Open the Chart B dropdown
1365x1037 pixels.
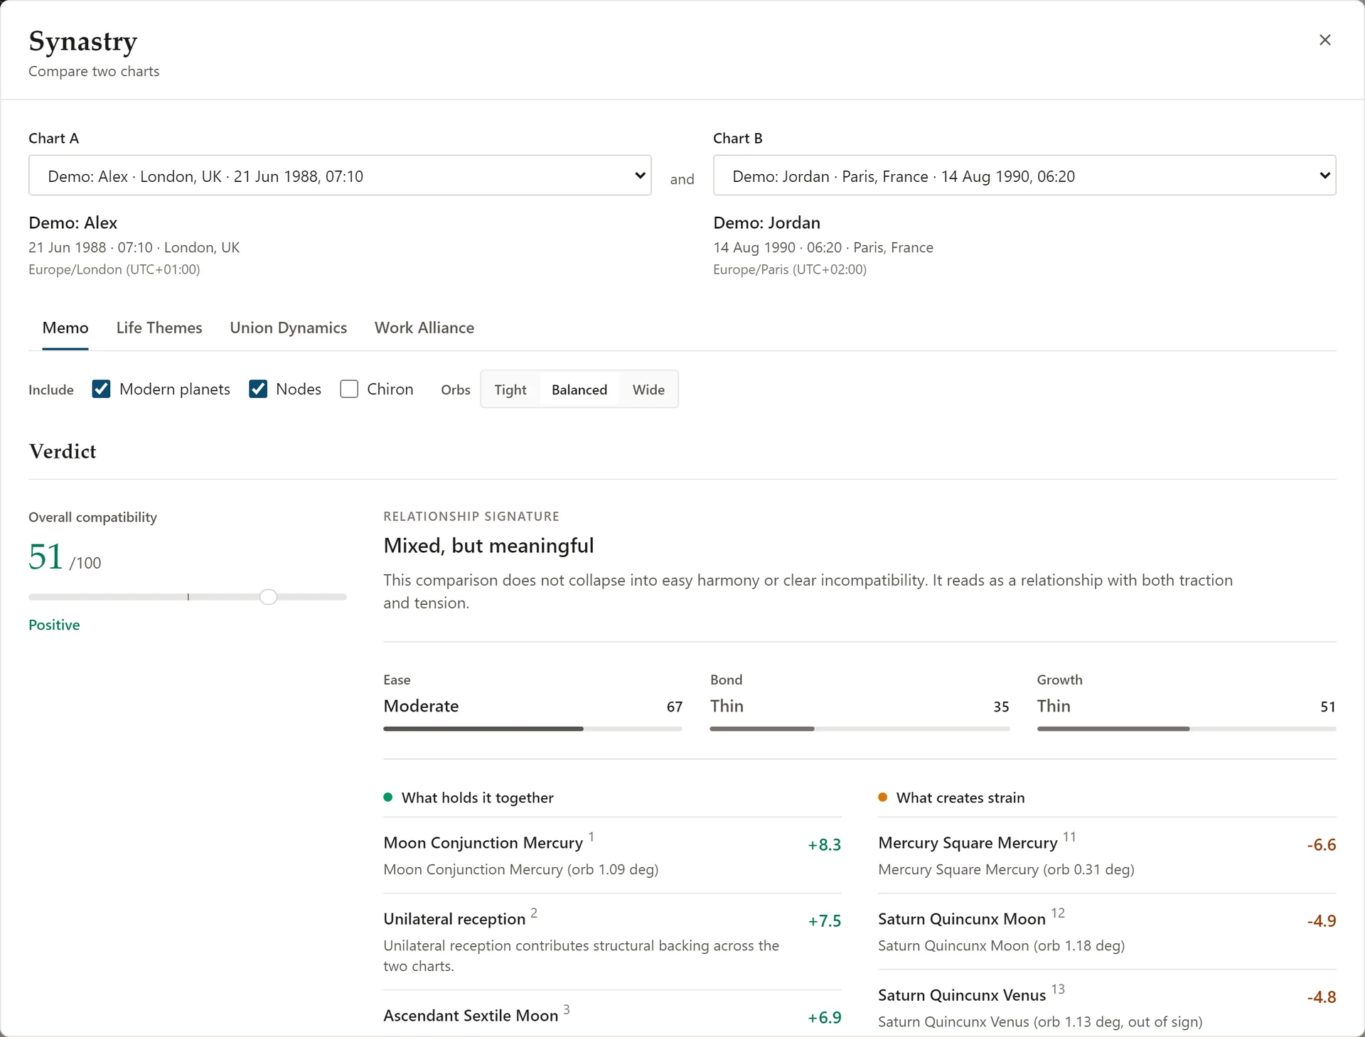1024,176
